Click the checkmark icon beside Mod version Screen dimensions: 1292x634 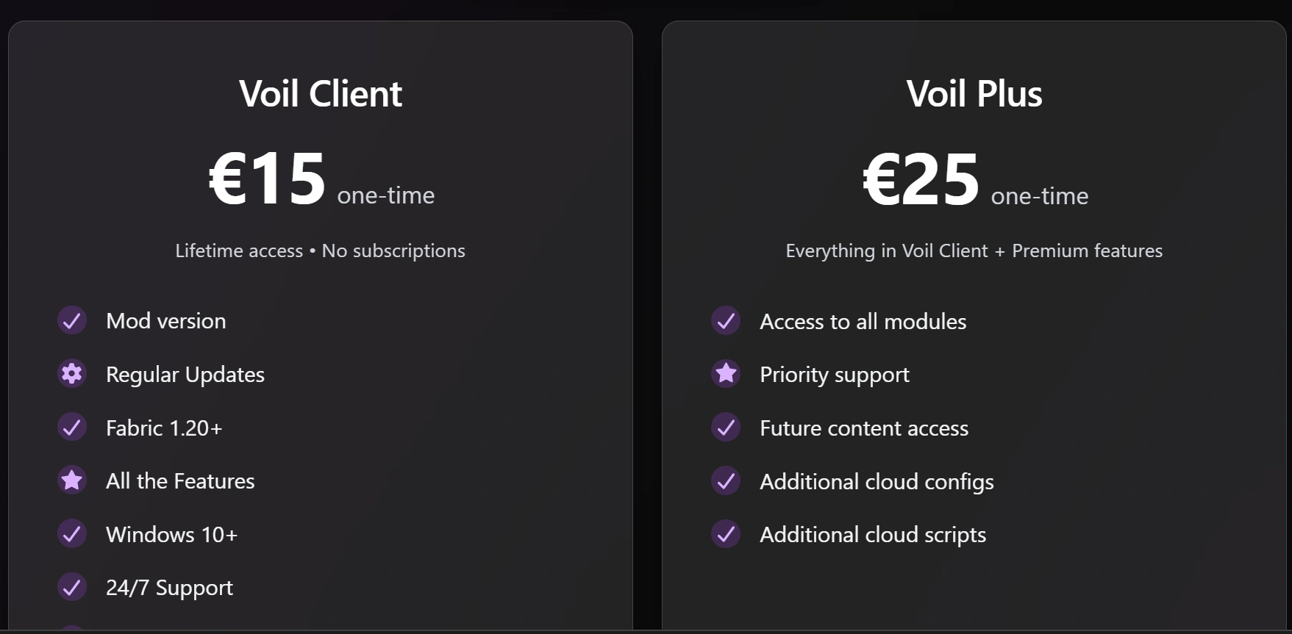click(72, 321)
